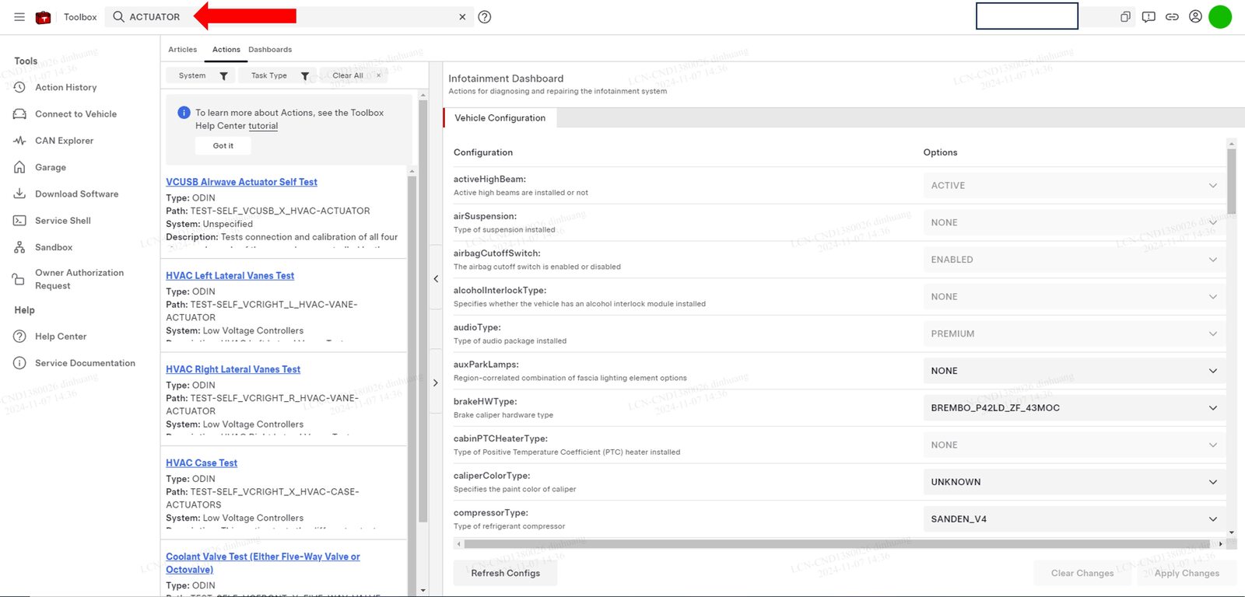The image size is (1245, 597).
Task: Open the hamburger menu icon
Action: click(19, 17)
